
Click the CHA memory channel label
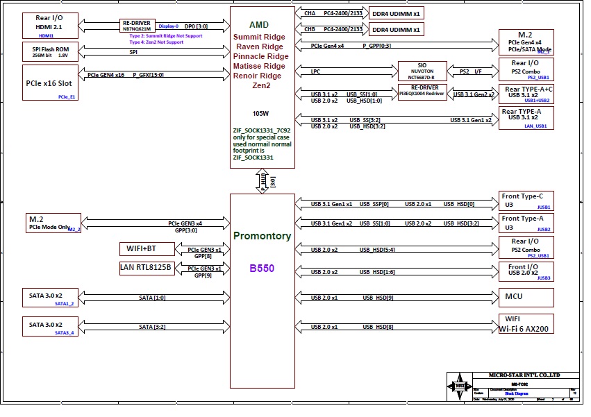point(310,13)
